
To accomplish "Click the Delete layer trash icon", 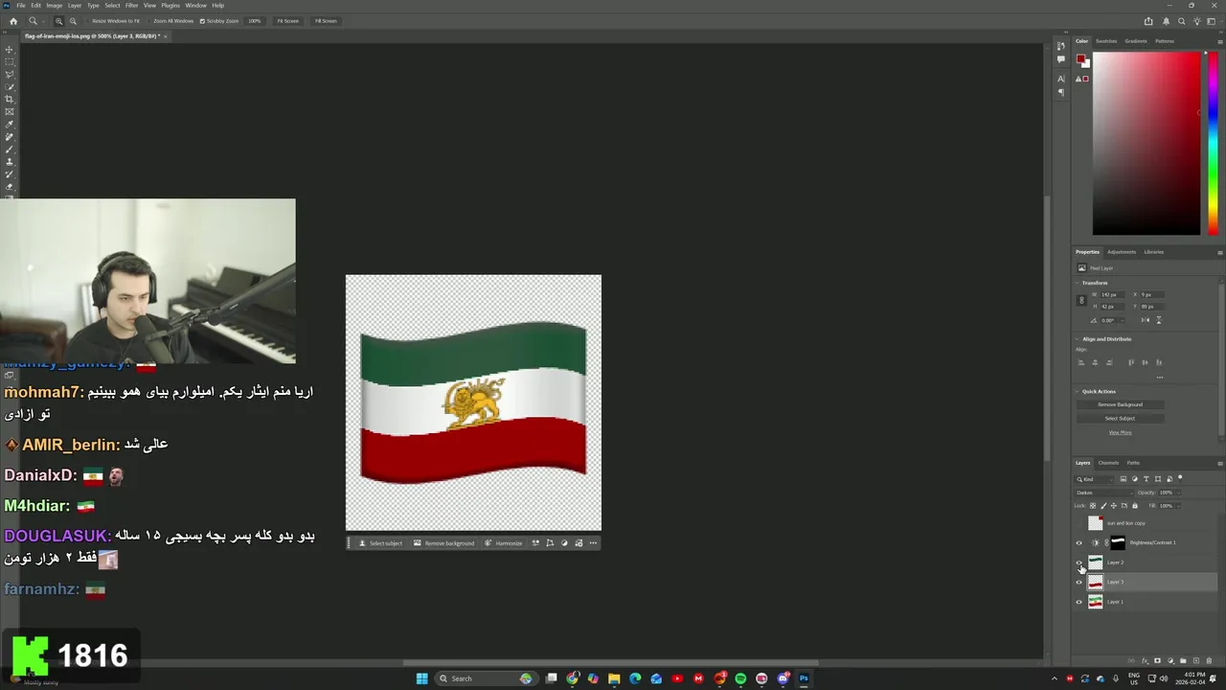I will (x=1209, y=660).
